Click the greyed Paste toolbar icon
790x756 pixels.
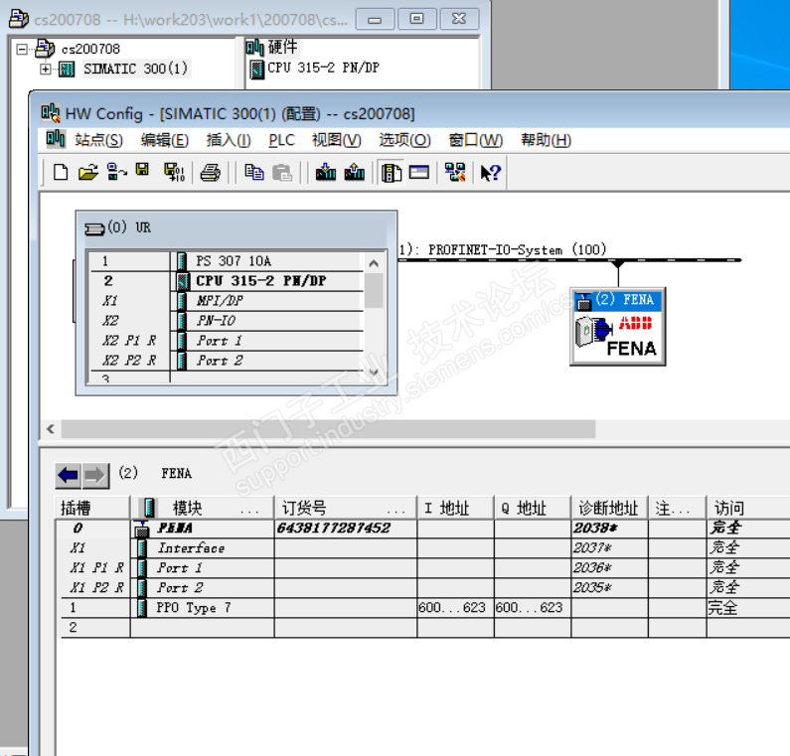coord(282,173)
